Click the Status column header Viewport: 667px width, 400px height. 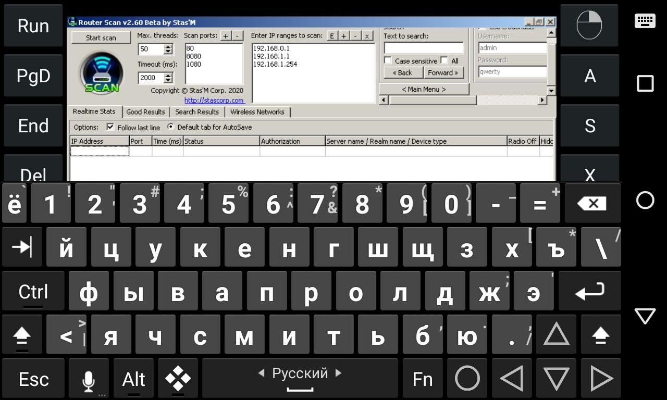221,141
